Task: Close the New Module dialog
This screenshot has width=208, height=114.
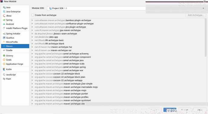Action: tap(204, 1)
